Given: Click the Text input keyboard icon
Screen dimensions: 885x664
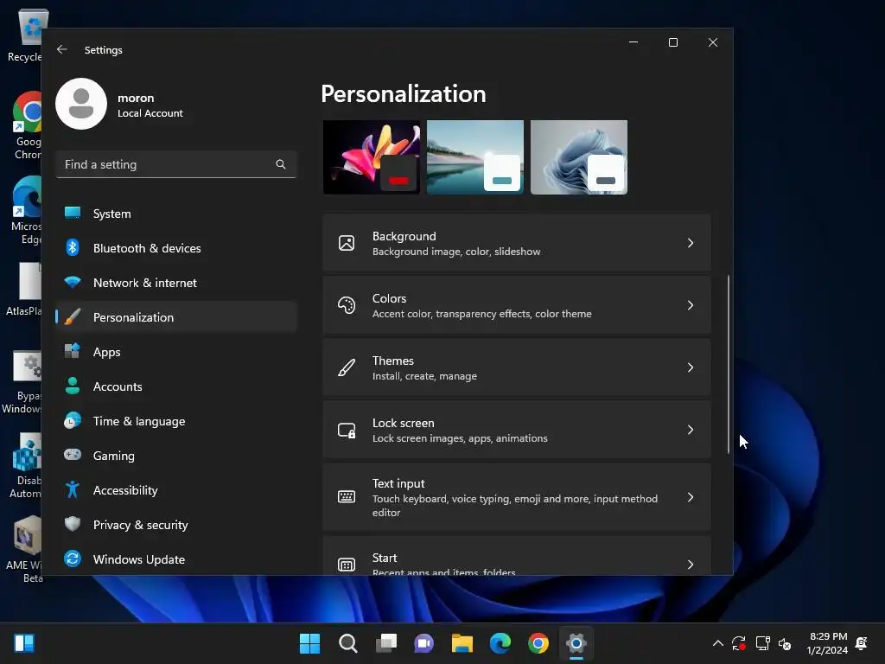Looking at the screenshot, I should click(x=347, y=497).
